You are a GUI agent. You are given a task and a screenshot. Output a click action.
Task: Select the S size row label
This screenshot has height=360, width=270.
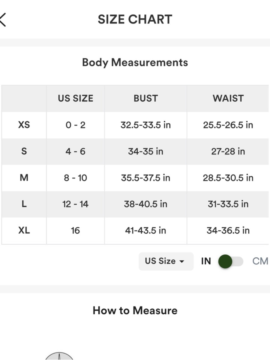point(24,151)
